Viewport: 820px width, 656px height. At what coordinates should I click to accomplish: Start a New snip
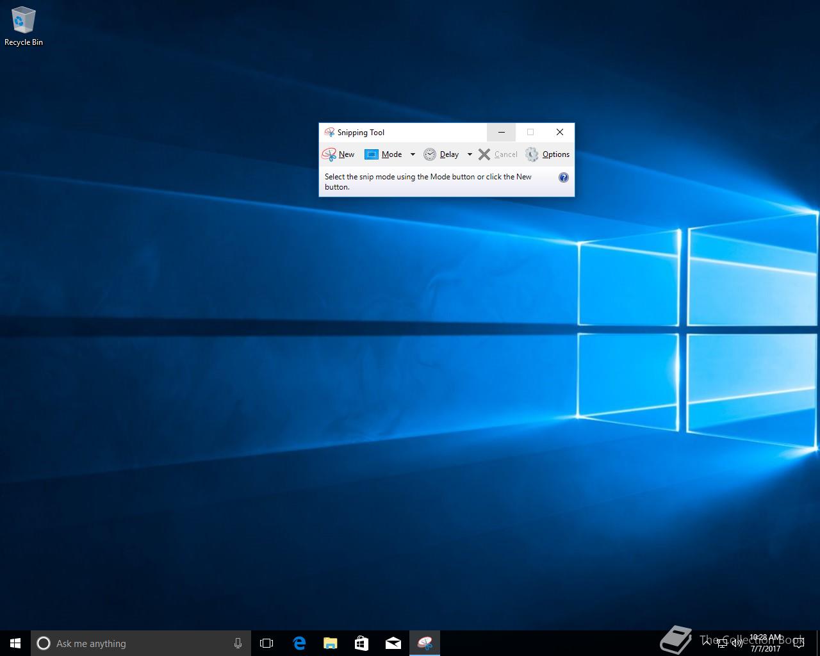[x=338, y=154]
